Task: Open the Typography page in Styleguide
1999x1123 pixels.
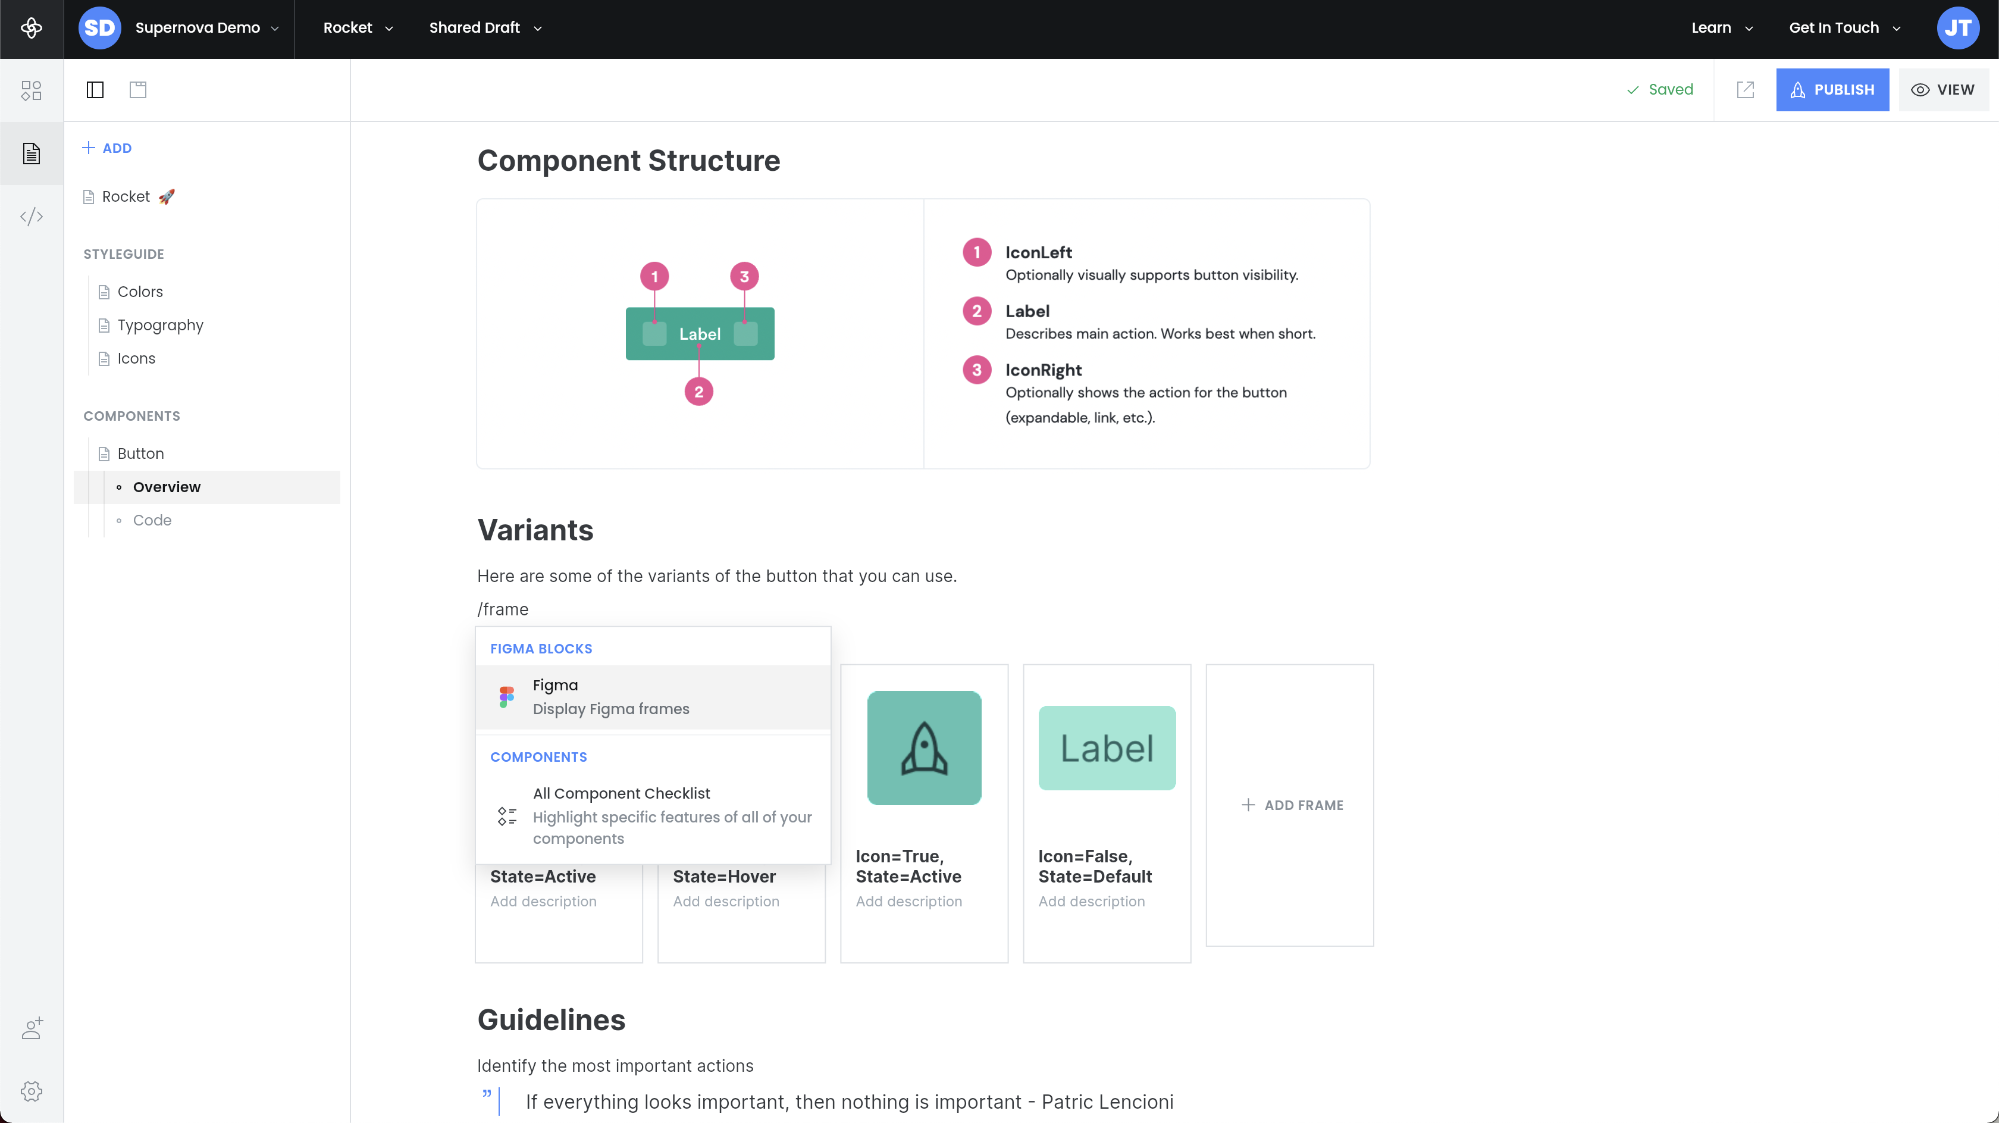Action: [x=160, y=325]
